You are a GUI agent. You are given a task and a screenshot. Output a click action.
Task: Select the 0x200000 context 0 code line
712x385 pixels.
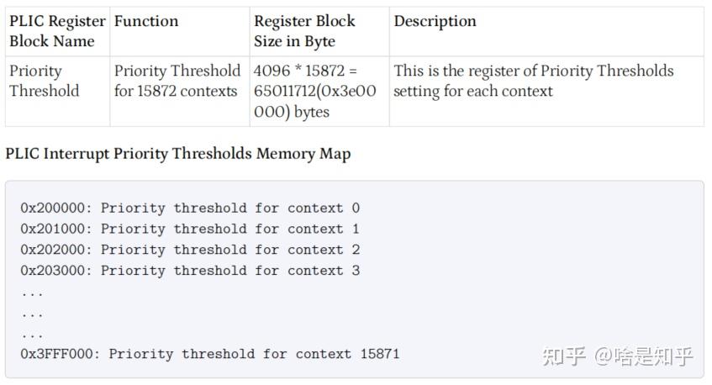(190, 208)
